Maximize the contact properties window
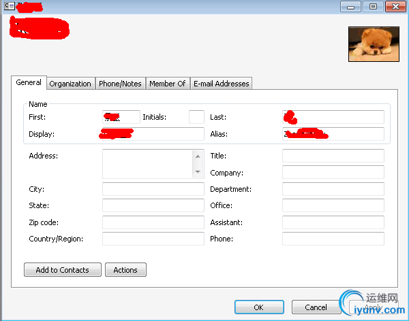The image size is (409, 321). click(x=373, y=7)
